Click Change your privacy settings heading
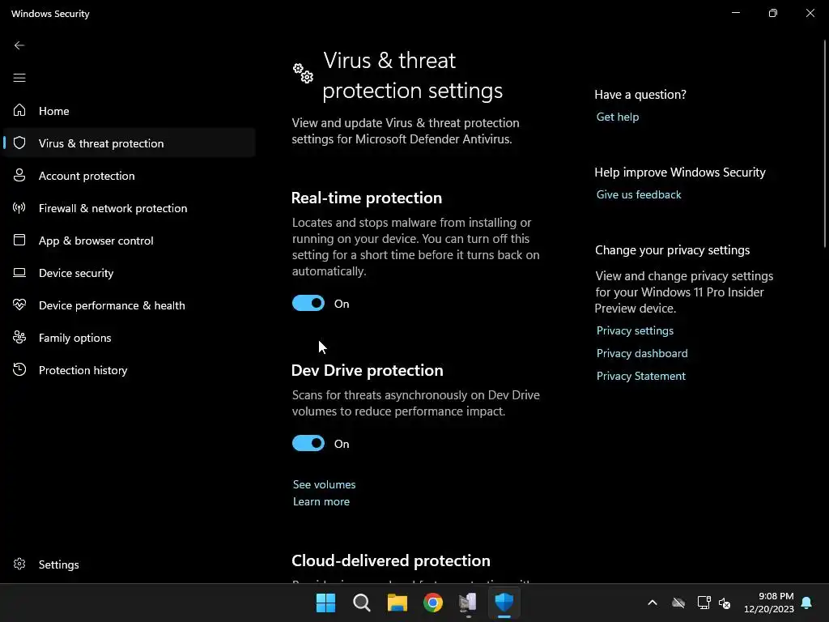The width and height of the screenshot is (829, 622). pyautogui.click(x=672, y=250)
